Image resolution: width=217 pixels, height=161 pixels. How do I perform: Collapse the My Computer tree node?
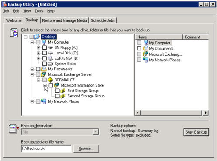32,42
